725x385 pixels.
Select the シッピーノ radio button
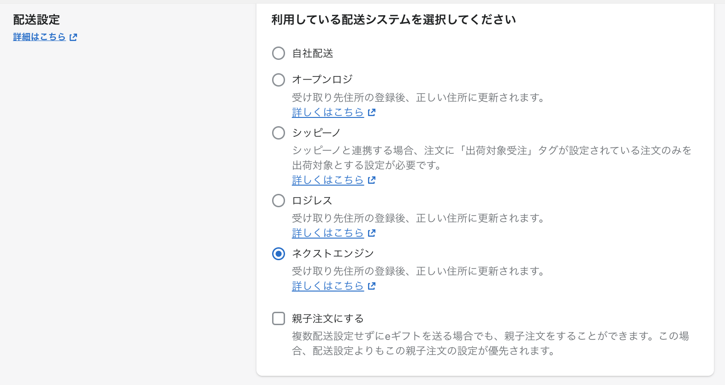click(x=279, y=133)
